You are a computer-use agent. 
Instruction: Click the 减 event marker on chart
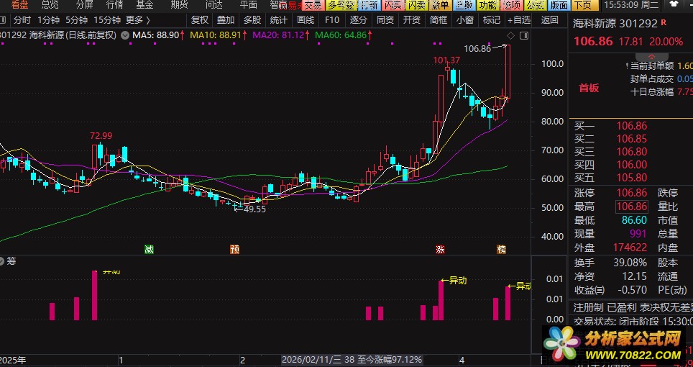(149, 250)
